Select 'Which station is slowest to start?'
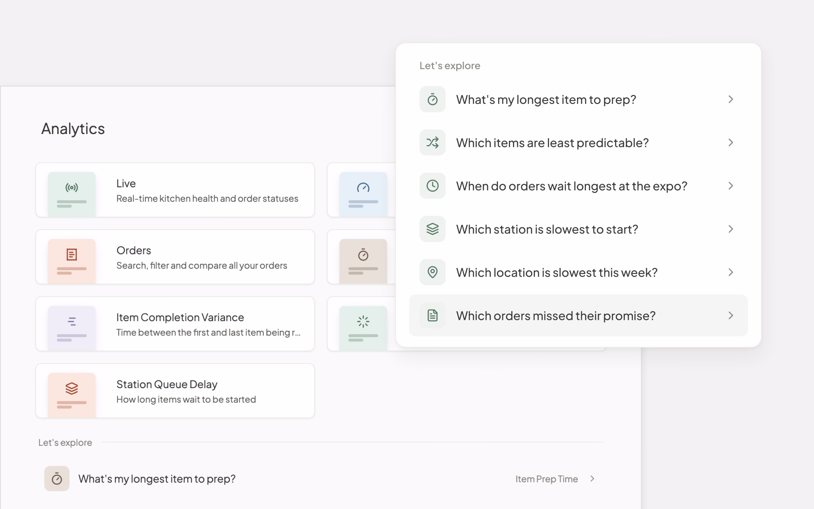This screenshot has height=509, width=814. (x=578, y=229)
